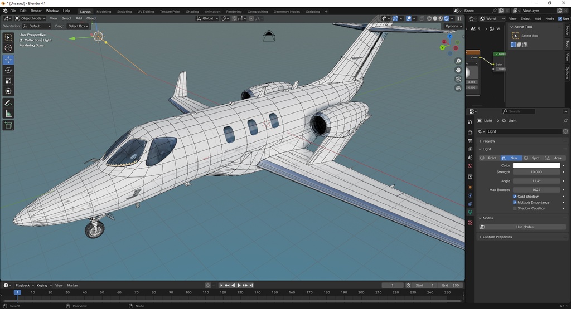Open the viewport Options dropdown

453,26
